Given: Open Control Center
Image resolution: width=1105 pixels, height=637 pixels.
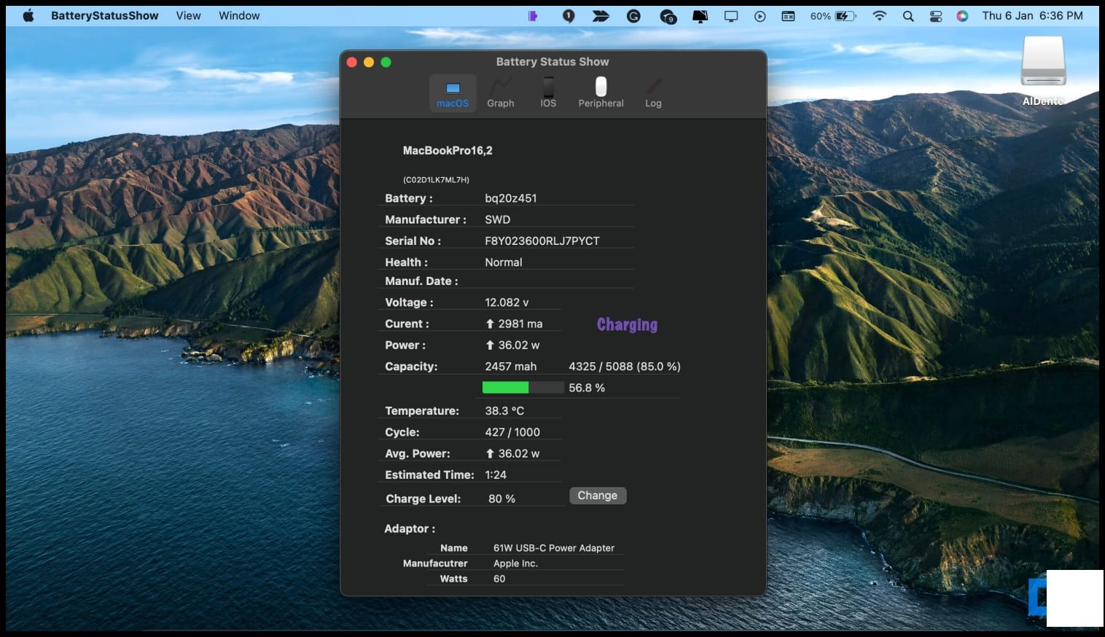Looking at the screenshot, I should point(936,15).
